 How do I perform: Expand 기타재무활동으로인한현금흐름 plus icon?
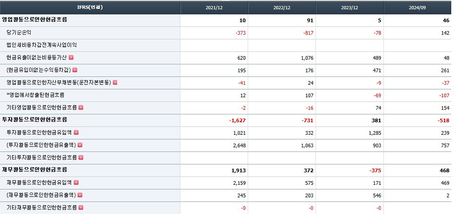(81, 208)
